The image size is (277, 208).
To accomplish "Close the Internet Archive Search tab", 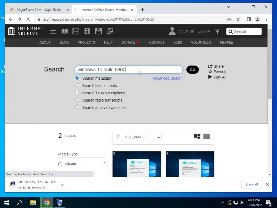I will 132,10.
